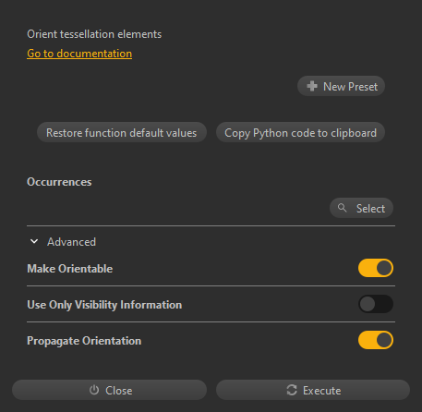Click the Advanced section header label
This screenshot has height=412, width=422.
click(71, 242)
